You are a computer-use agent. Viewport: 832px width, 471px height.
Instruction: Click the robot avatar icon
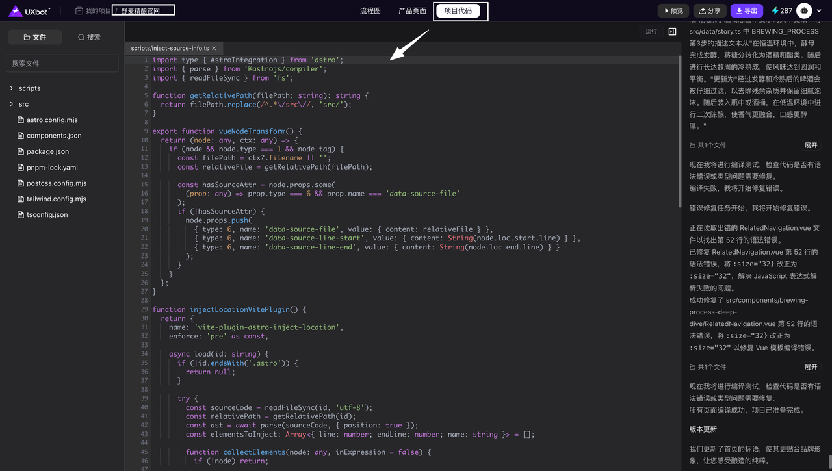point(804,10)
